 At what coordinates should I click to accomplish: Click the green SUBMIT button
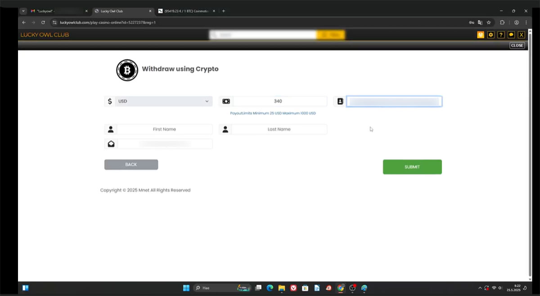click(412, 167)
